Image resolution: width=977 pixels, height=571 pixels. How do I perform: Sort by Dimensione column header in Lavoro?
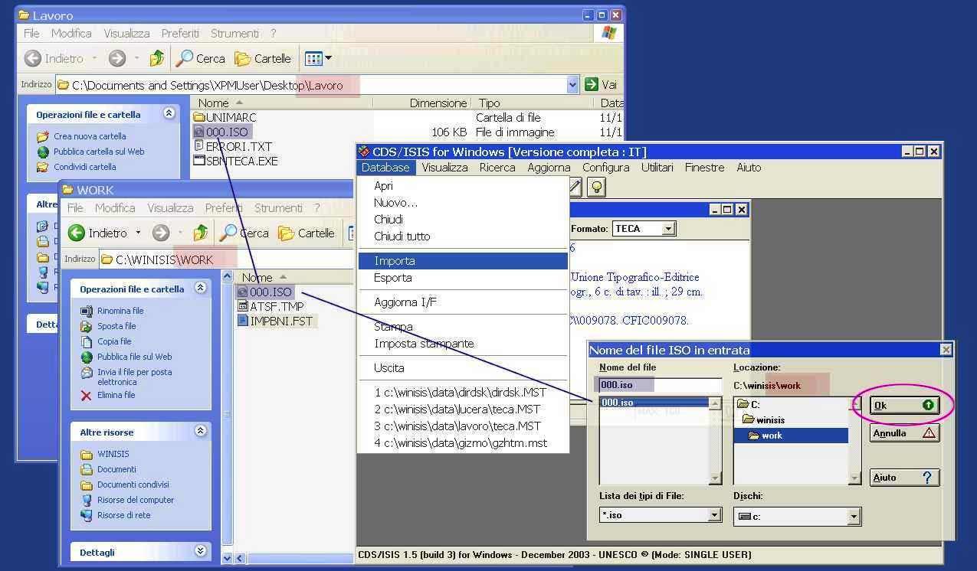(x=438, y=103)
